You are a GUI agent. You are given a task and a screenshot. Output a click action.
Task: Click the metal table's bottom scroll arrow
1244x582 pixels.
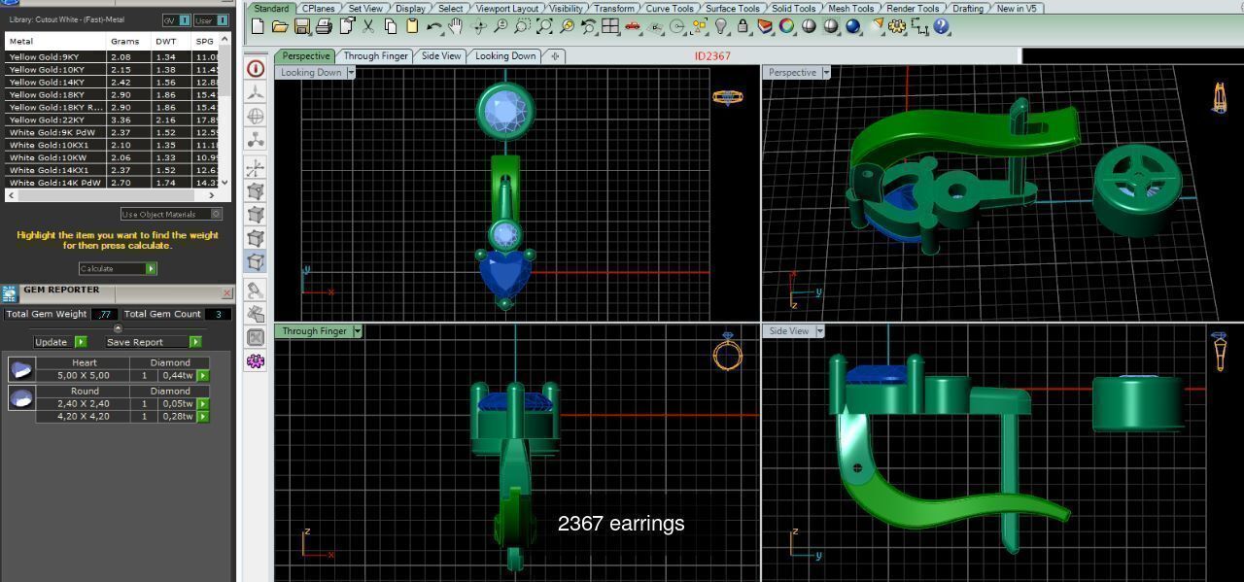[225, 182]
